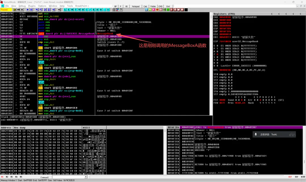
Task: Open the View menu
Action: (14, 6)
